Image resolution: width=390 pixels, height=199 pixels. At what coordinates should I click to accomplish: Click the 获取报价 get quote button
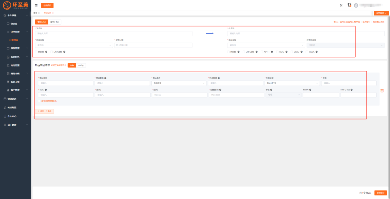pyautogui.click(x=381, y=193)
